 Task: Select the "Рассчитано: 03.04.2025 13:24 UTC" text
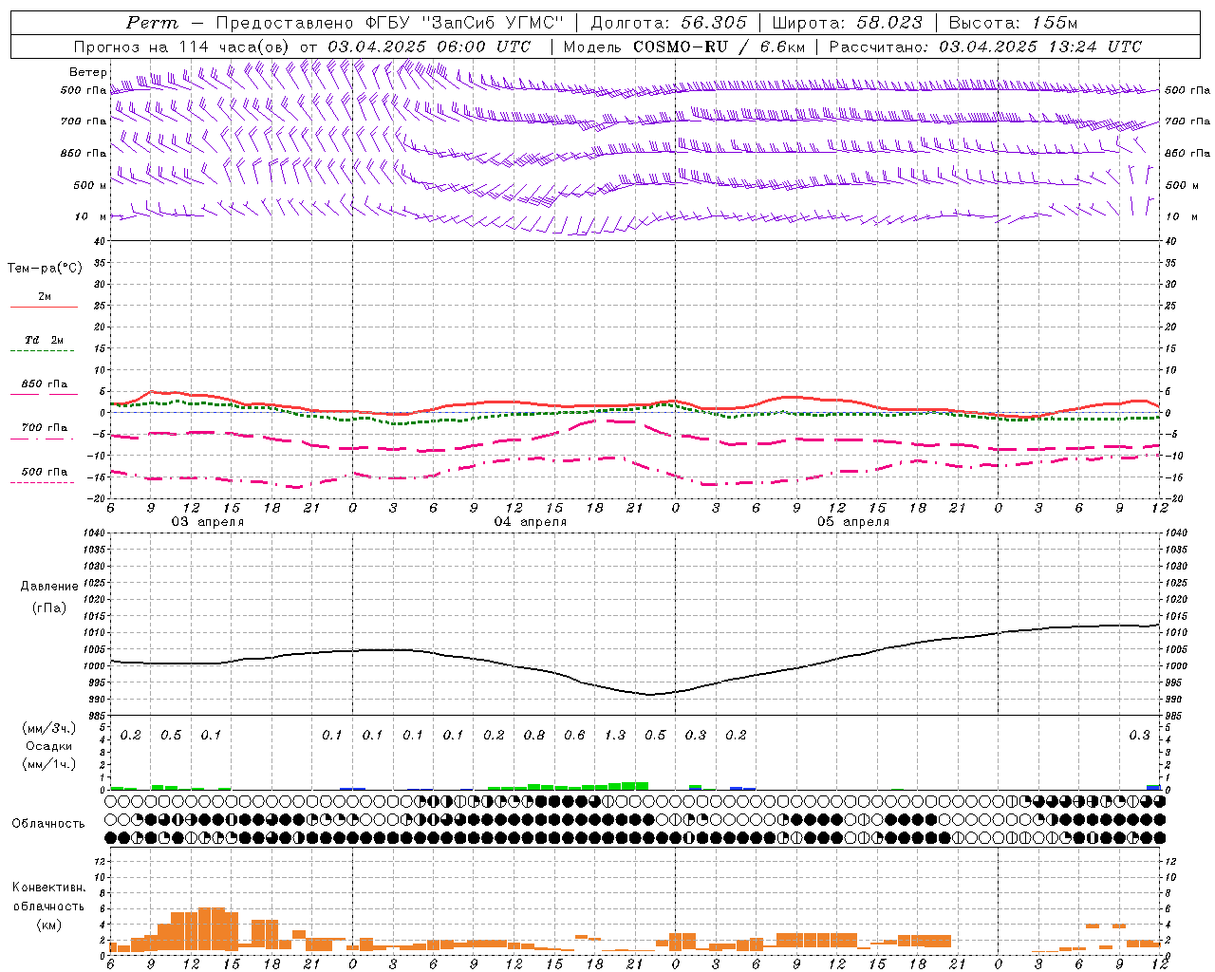click(985, 47)
